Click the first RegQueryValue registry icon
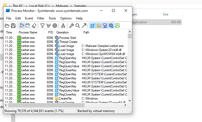This screenshot has height=122, width=202. 57,66
